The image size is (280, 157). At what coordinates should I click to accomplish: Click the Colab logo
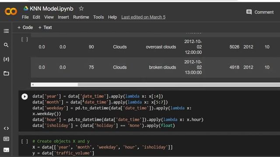coord(10,12)
